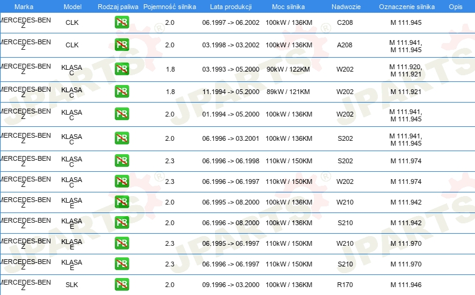Click the Marka column header
This screenshot has height=295, width=475.
click(24, 7)
